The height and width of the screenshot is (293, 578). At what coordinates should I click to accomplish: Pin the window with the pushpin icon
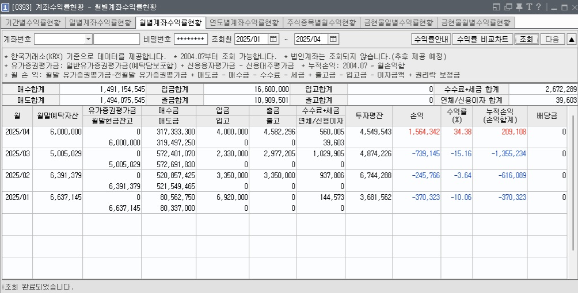click(519, 7)
